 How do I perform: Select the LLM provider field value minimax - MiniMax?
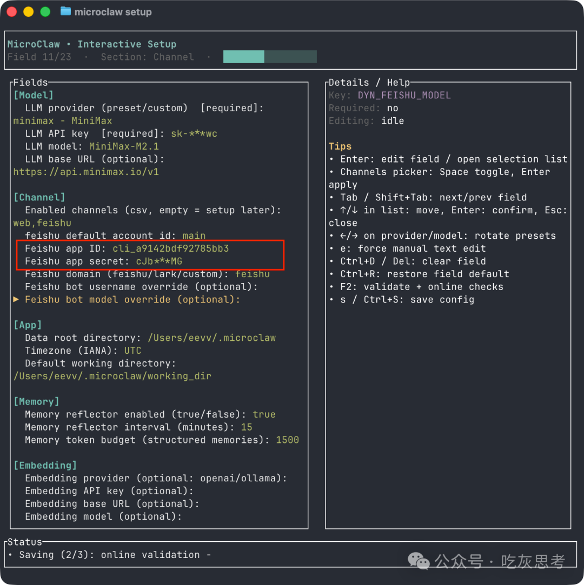[63, 121]
